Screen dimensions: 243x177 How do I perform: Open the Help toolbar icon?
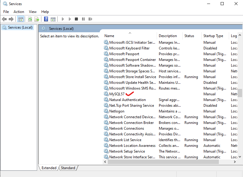click(46, 19)
